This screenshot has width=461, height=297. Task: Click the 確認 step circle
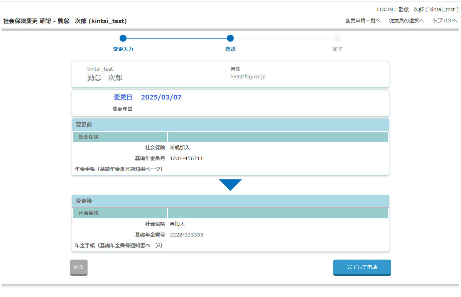point(230,38)
